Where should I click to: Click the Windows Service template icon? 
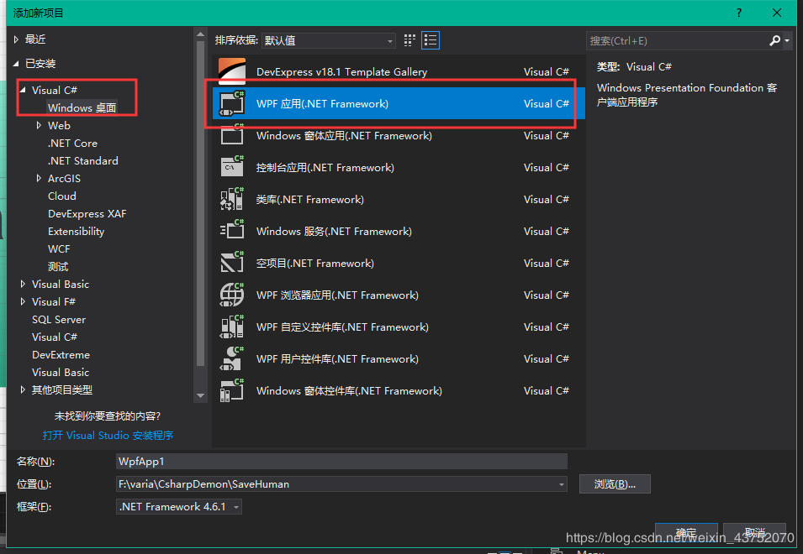coord(232,231)
